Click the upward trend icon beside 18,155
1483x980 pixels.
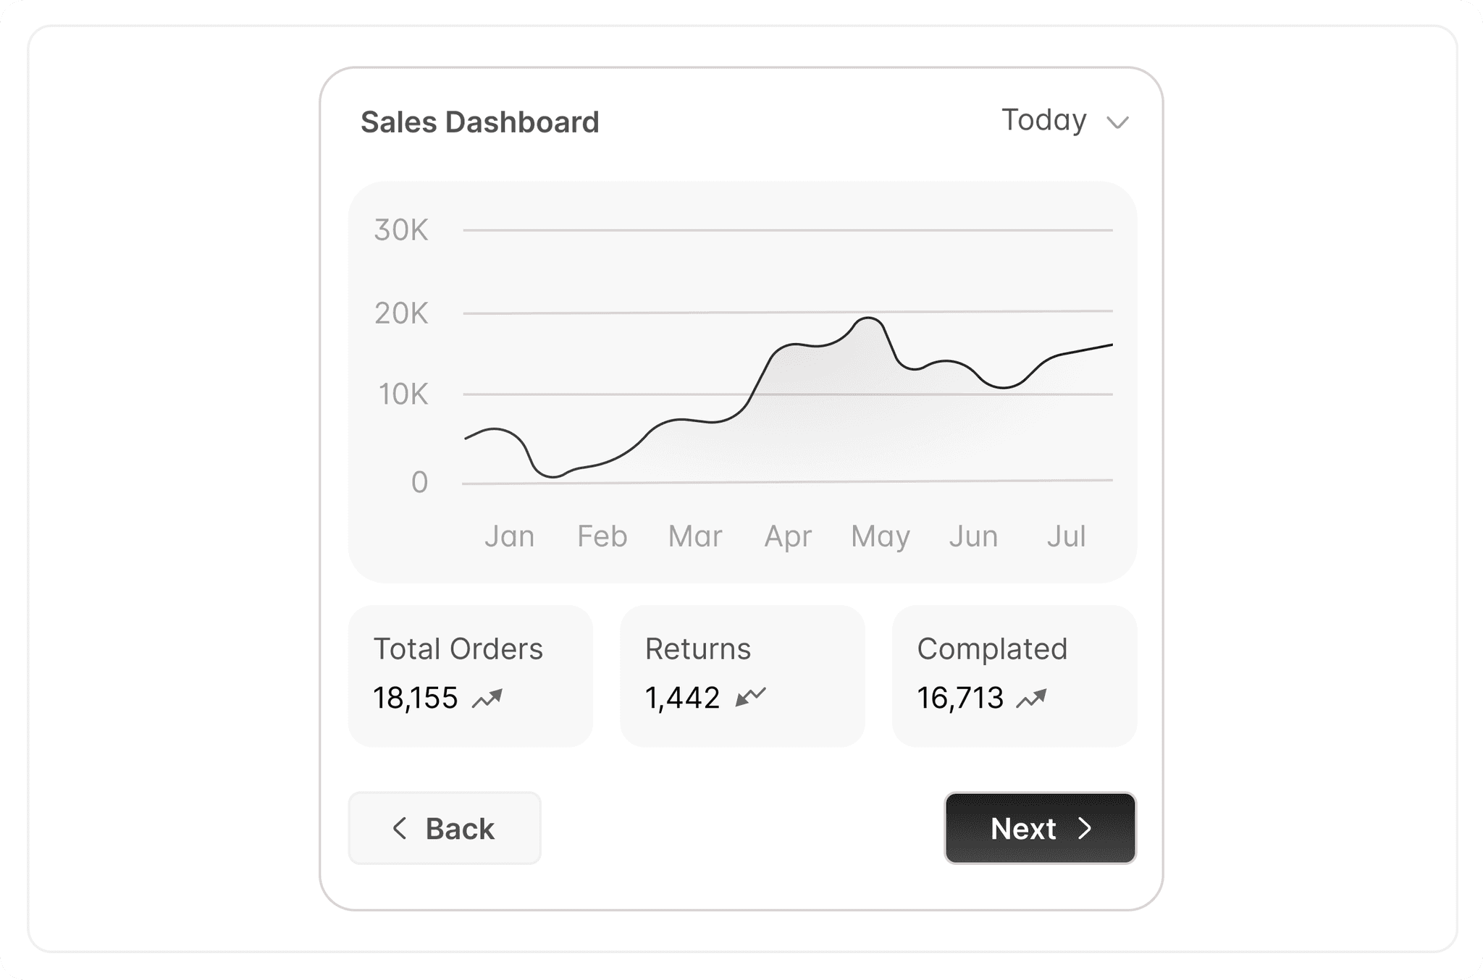487,698
